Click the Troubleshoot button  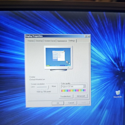point(66,96)
